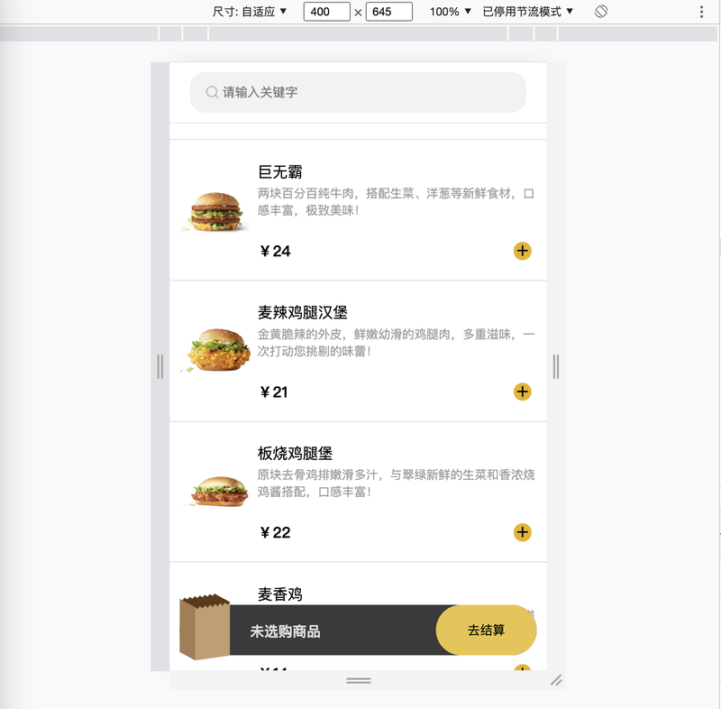Add 板烧鸡腿堡 with its plus icon
721x709 pixels.
click(523, 532)
